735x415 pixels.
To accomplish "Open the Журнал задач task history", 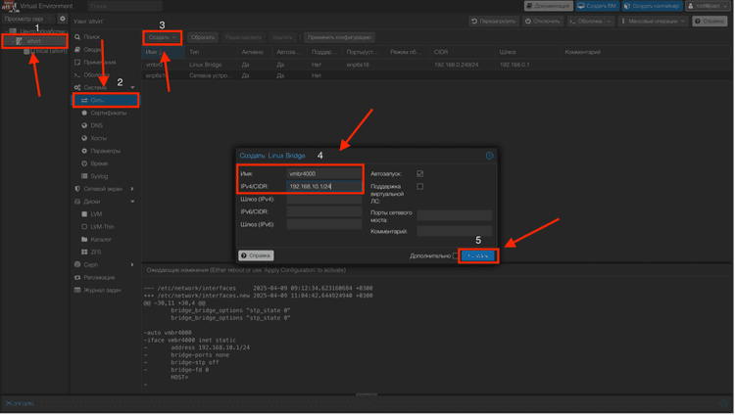I will [102, 290].
